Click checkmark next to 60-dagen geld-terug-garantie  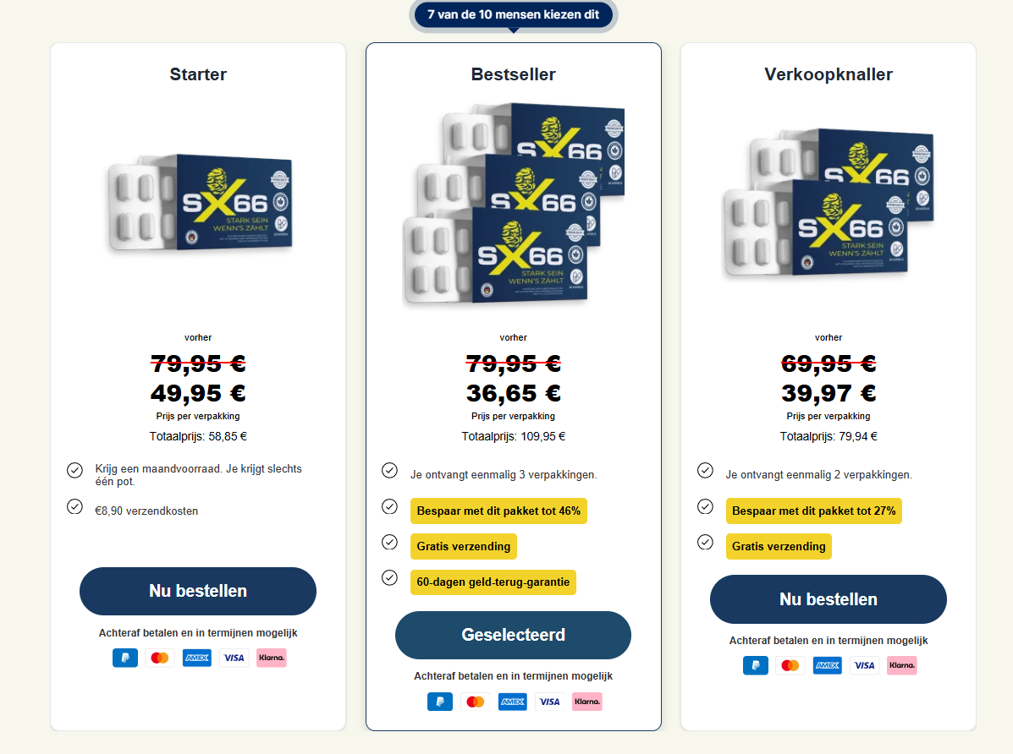[389, 577]
